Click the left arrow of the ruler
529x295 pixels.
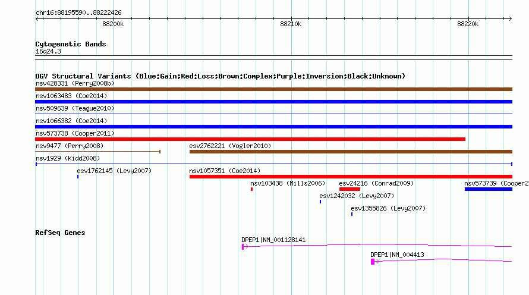[x=37, y=18]
